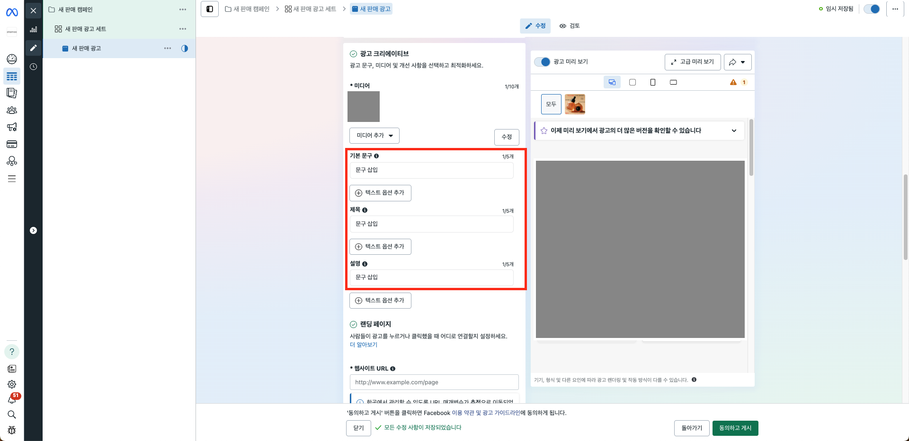Toggle the ad publish switch near 임시 저장됨
Viewport: 909px width, 441px height.
pyautogui.click(x=871, y=9)
